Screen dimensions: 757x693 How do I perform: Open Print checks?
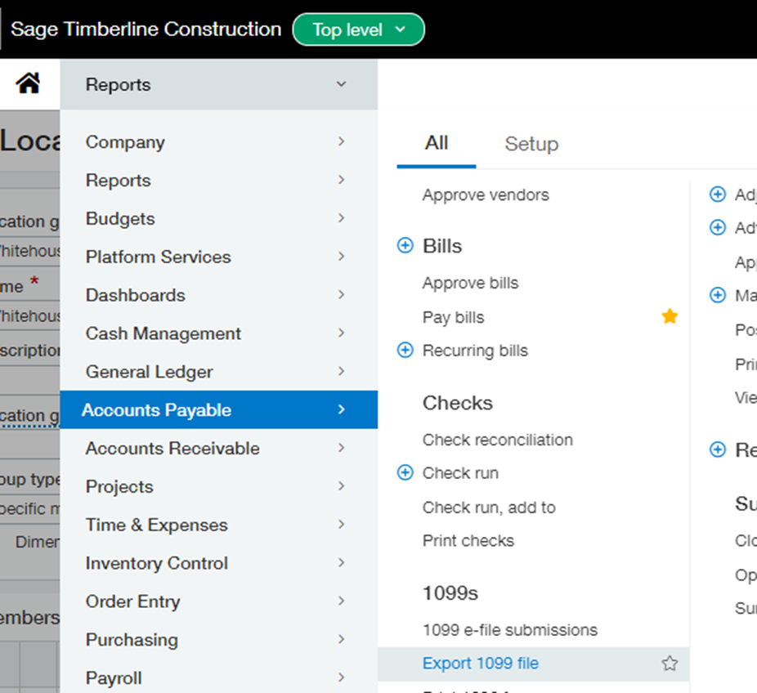[468, 540]
